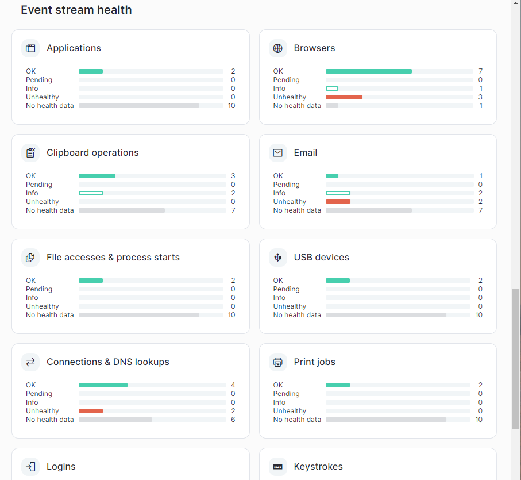Click the File accesses & process starts icon
Image resolution: width=521 pixels, height=480 pixels.
30,258
